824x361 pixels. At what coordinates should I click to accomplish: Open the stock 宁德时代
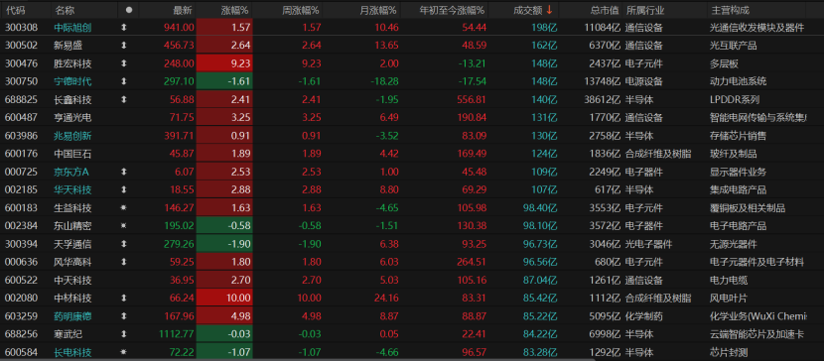[73, 82]
